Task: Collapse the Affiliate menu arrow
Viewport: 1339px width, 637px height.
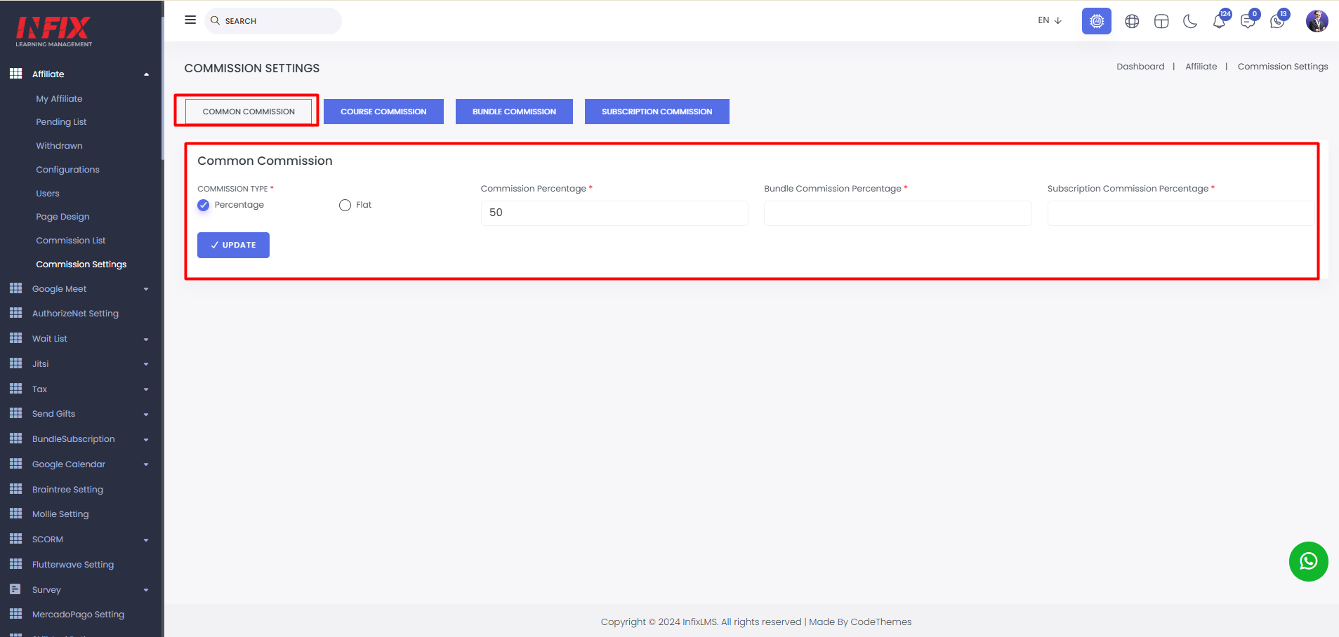Action: (146, 74)
